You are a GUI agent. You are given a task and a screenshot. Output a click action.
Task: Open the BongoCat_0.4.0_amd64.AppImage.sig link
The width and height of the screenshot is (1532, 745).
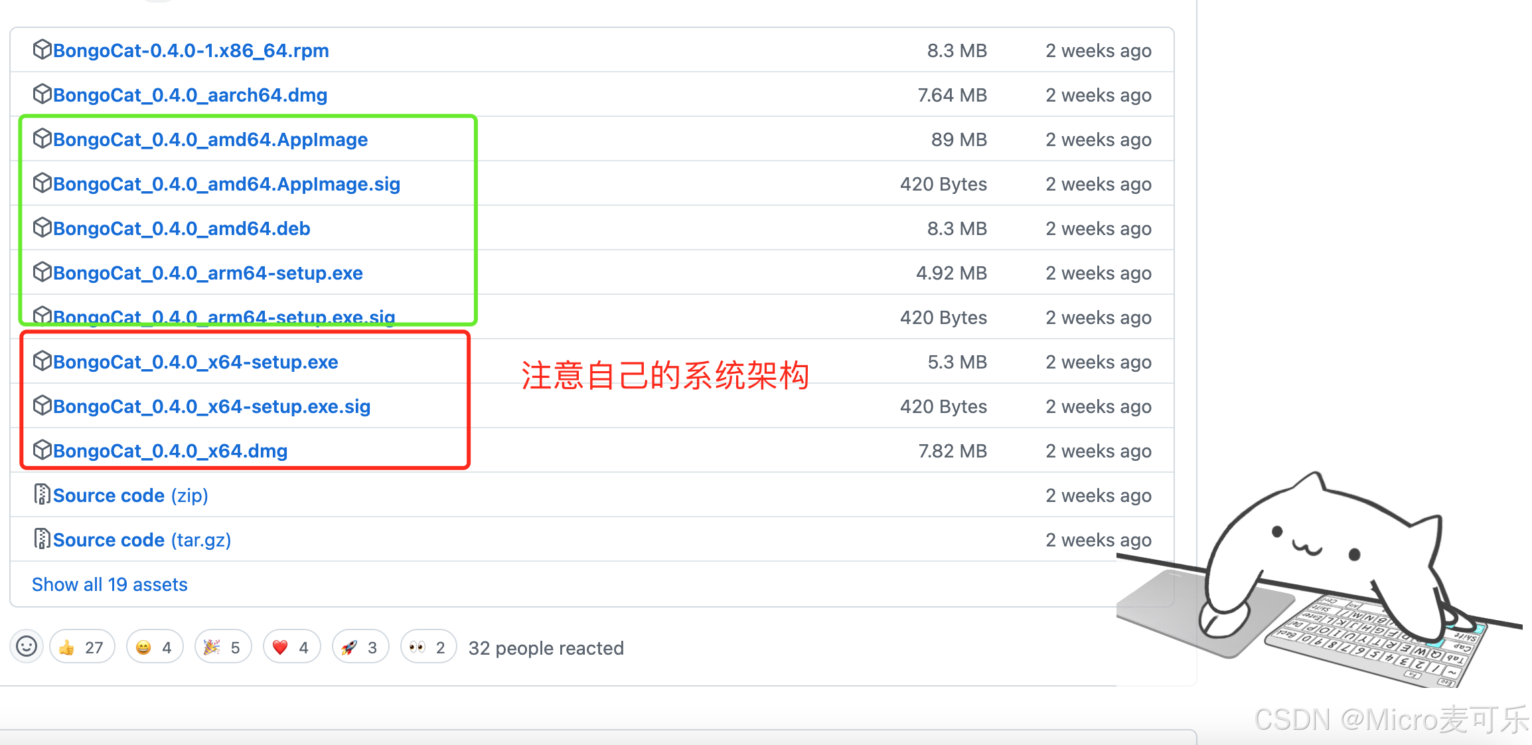226,184
